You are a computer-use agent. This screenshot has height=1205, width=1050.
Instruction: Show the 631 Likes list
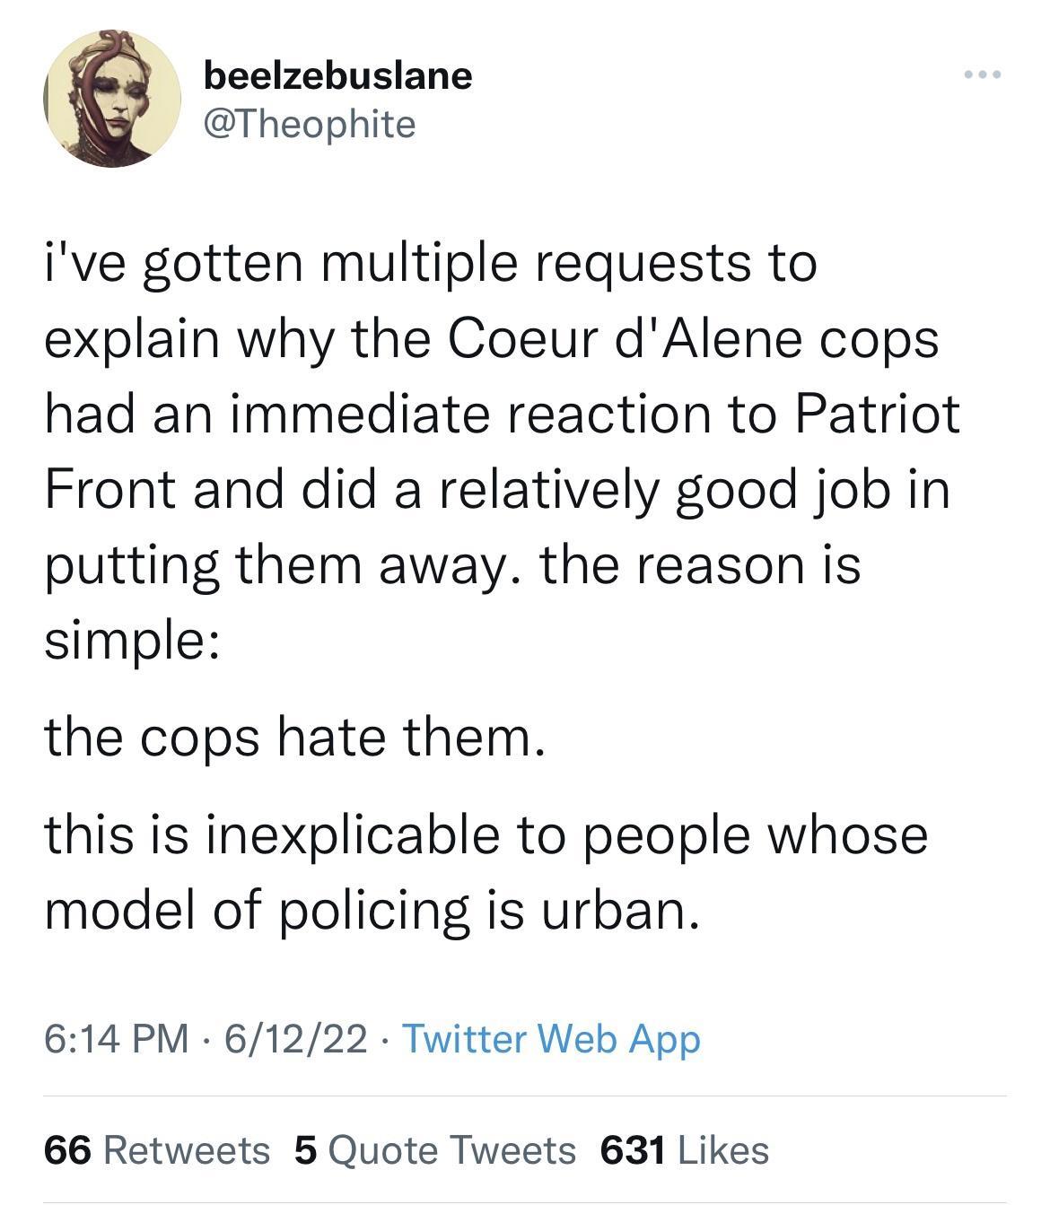pos(681,1150)
